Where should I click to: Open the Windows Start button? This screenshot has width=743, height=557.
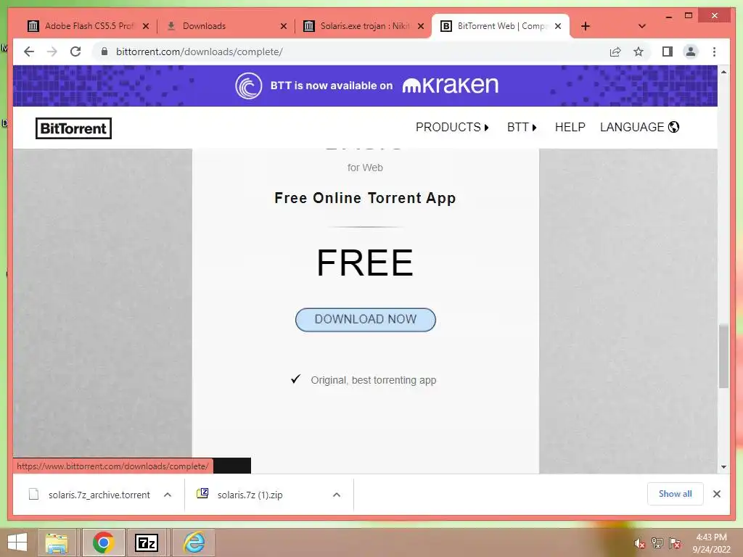[x=17, y=542]
